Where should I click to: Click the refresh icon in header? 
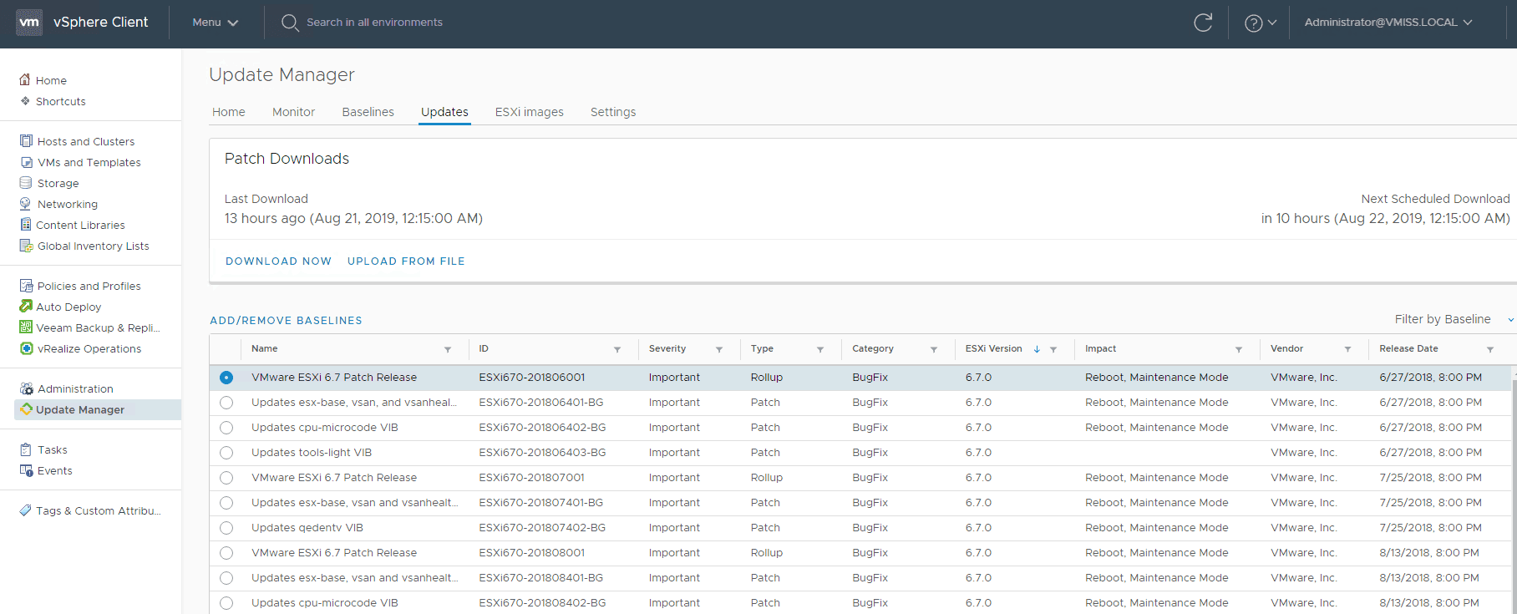[1203, 23]
